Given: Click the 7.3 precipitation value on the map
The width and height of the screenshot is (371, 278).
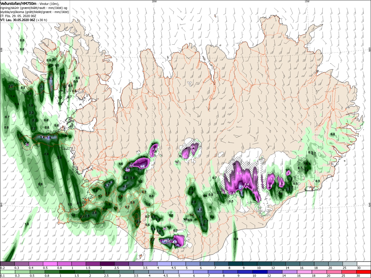Looking at the screenshot, I should point(241,187).
